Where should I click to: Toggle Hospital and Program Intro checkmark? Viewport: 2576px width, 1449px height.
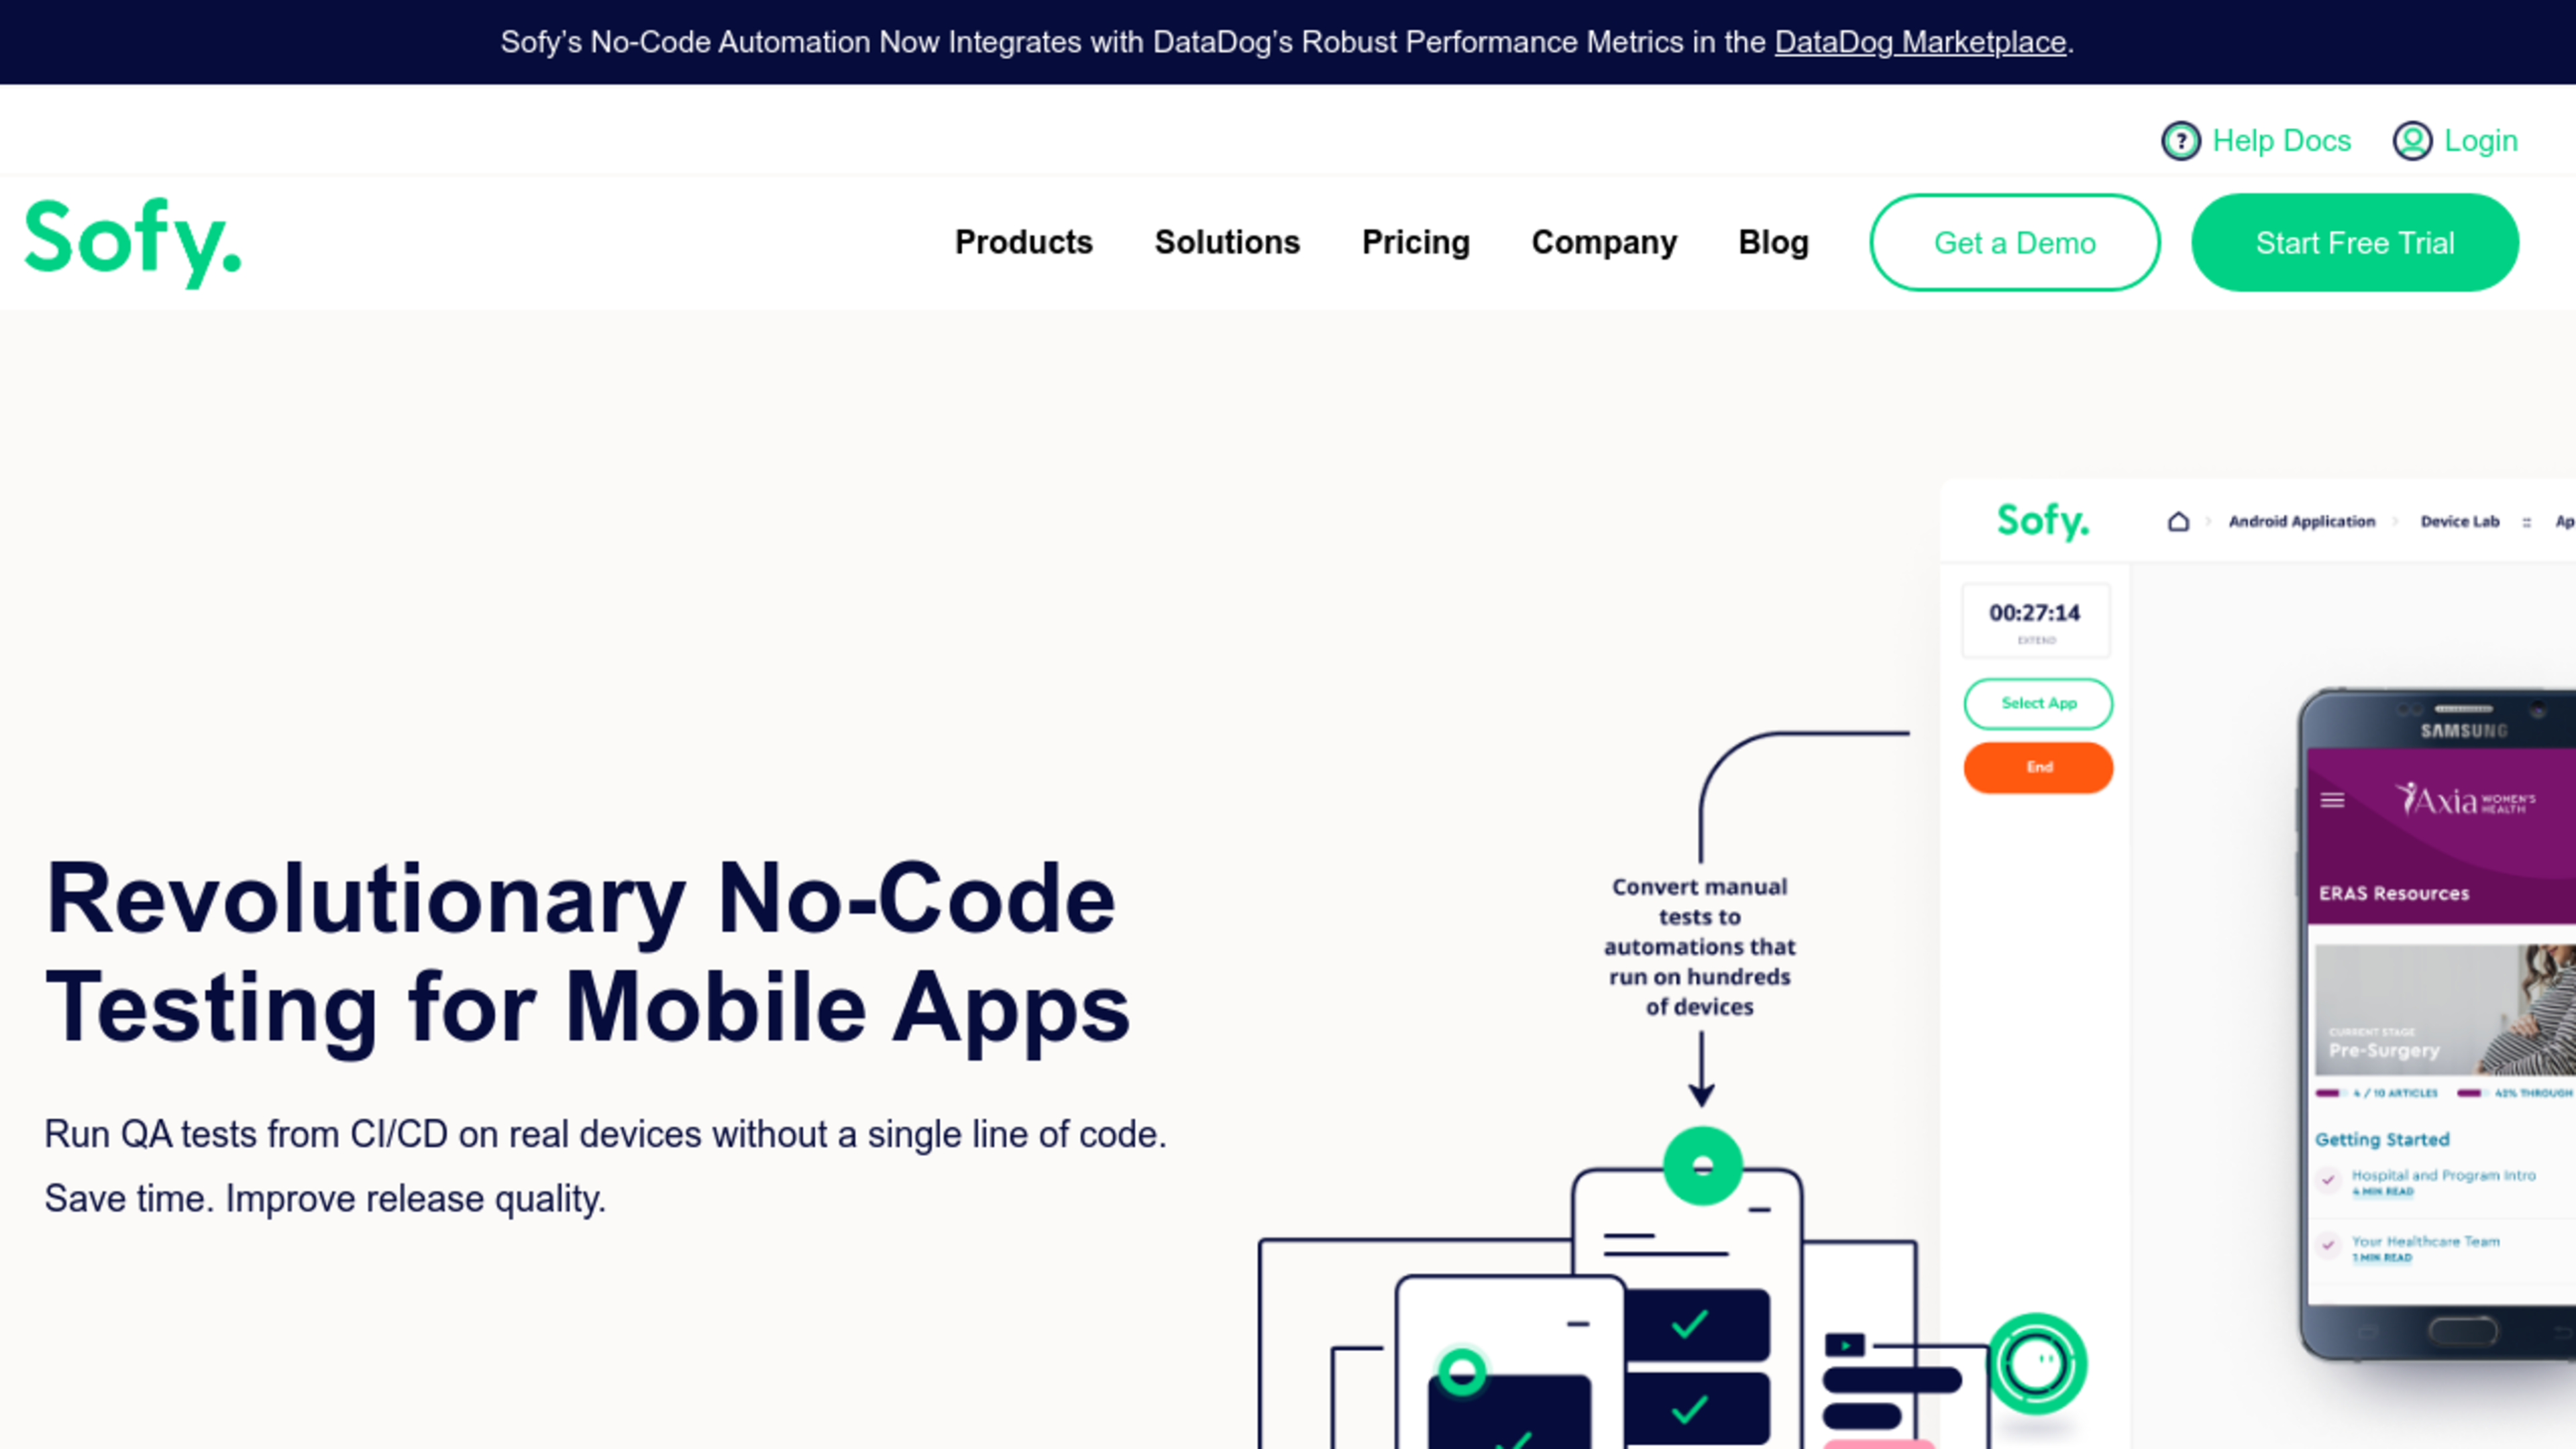2328,1180
